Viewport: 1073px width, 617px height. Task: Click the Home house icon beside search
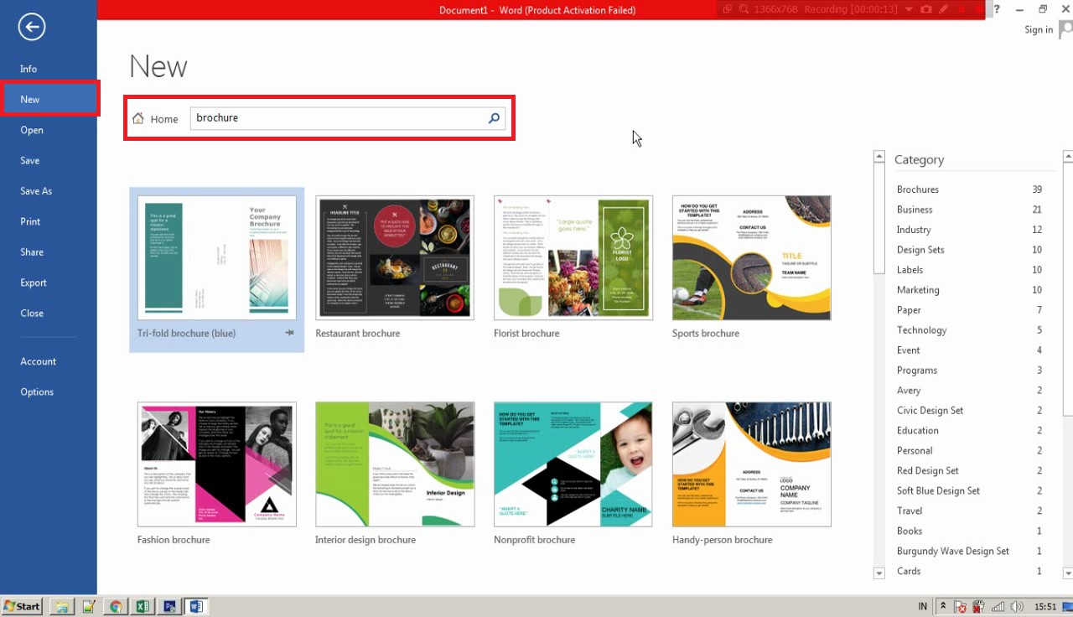coord(138,118)
